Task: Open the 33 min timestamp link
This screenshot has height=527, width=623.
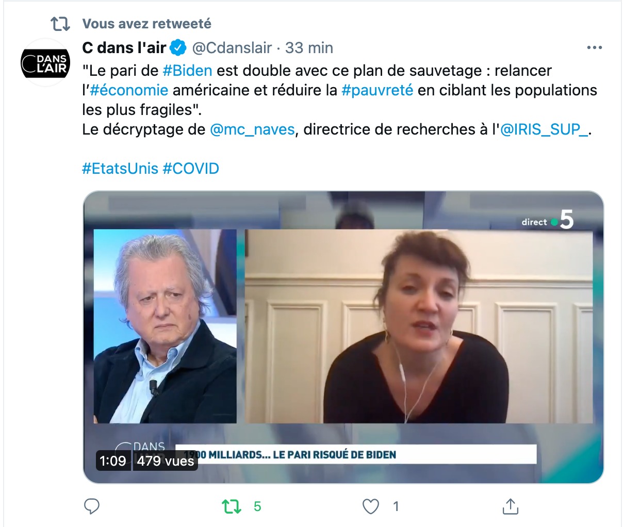Action: point(309,48)
